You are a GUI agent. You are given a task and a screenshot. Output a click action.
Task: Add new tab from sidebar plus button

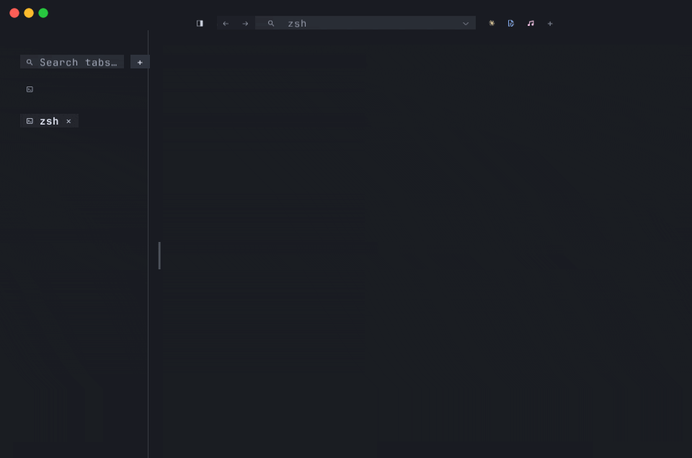(140, 62)
